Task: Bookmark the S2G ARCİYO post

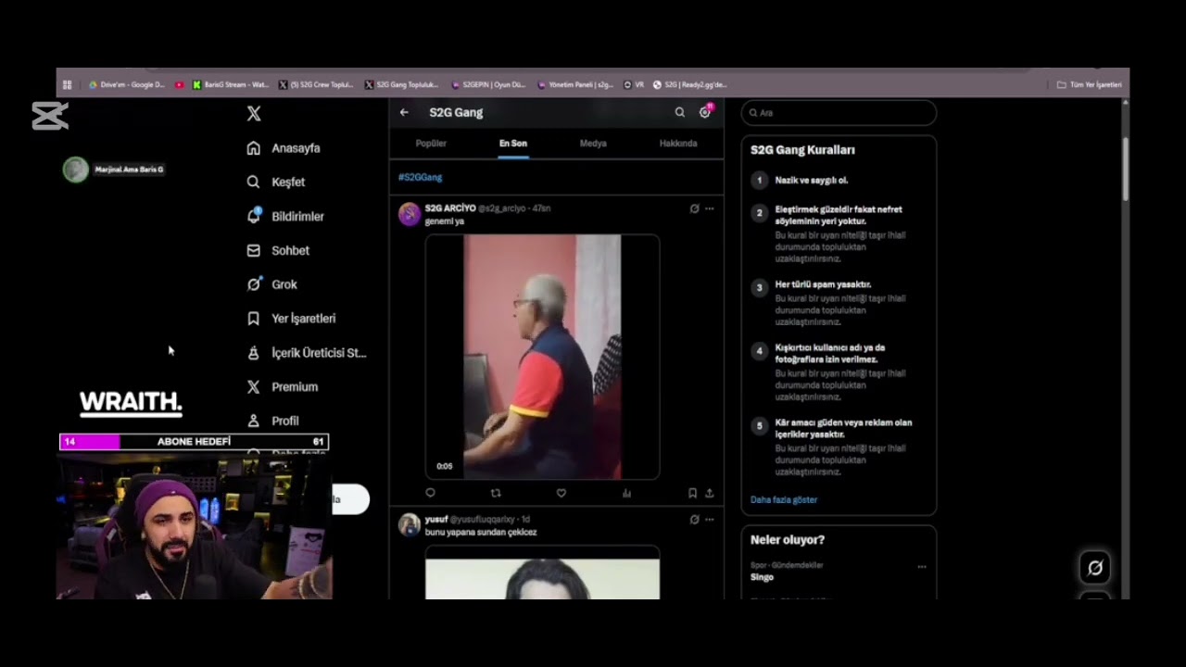Action: (692, 494)
